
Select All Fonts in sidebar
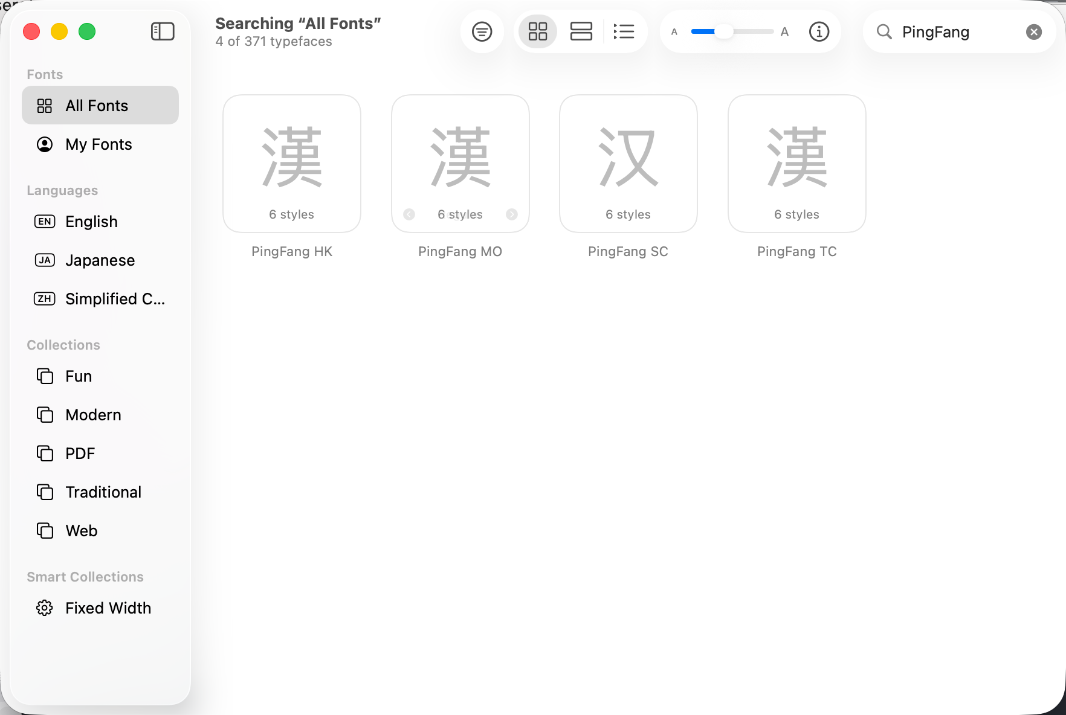(100, 105)
